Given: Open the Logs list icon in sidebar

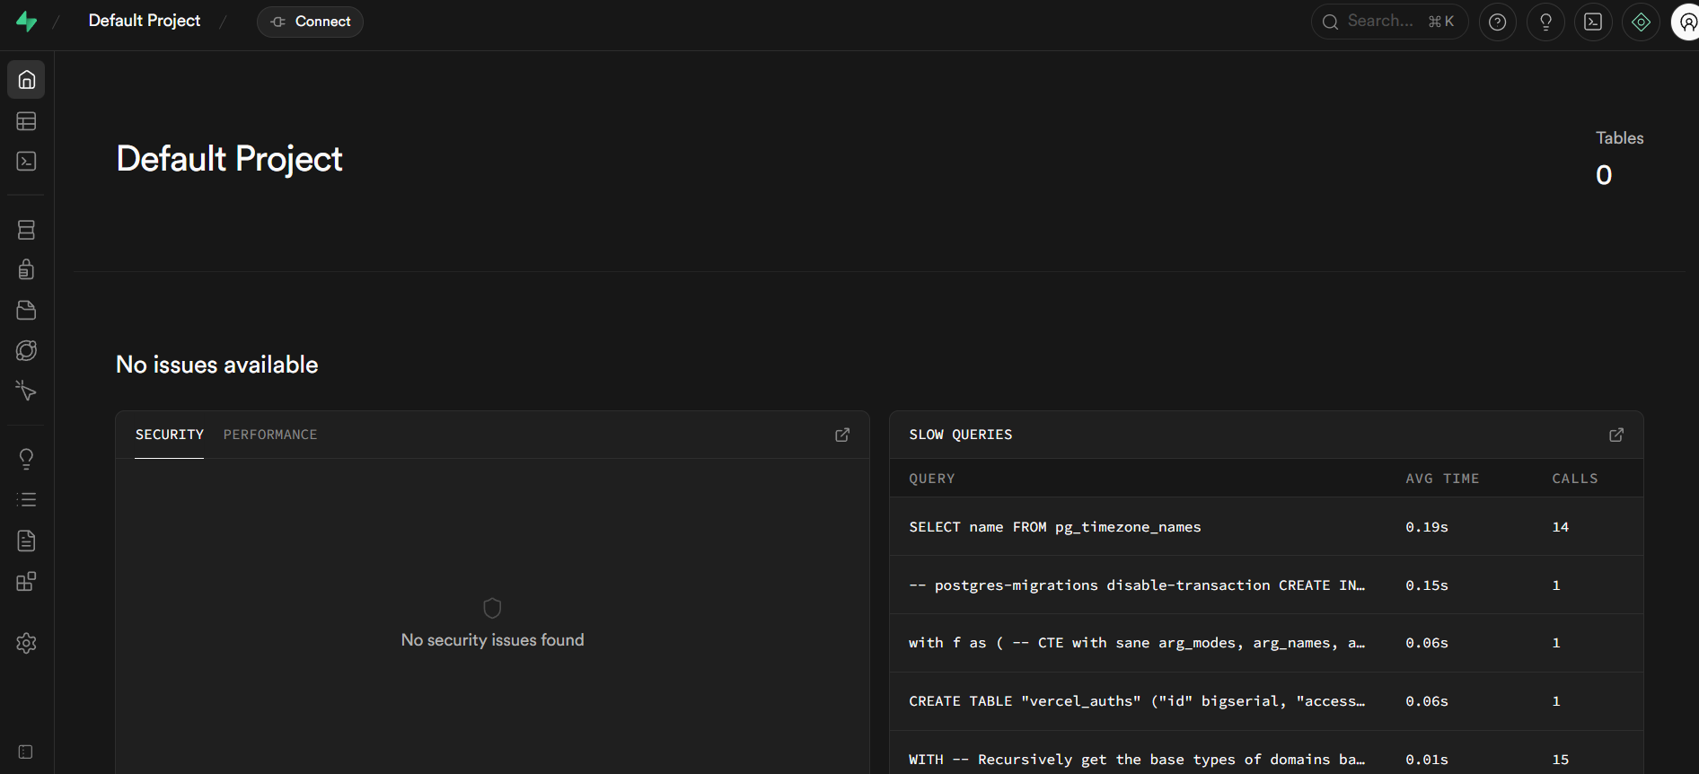Looking at the screenshot, I should coord(27,499).
